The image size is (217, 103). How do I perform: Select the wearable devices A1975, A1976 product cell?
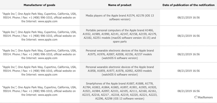120,54
